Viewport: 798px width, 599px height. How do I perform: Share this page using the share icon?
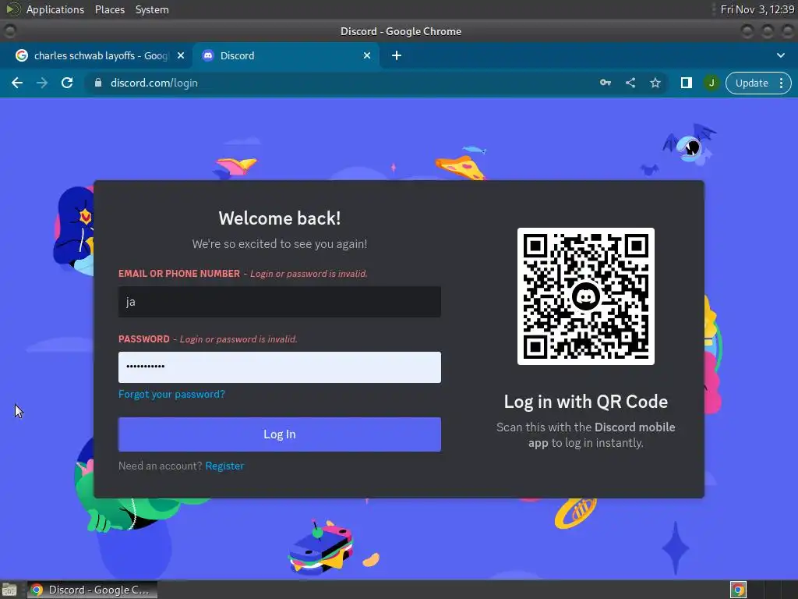630,83
